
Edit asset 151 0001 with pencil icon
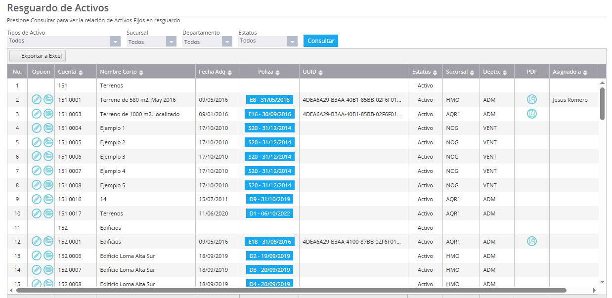pos(37,99)
